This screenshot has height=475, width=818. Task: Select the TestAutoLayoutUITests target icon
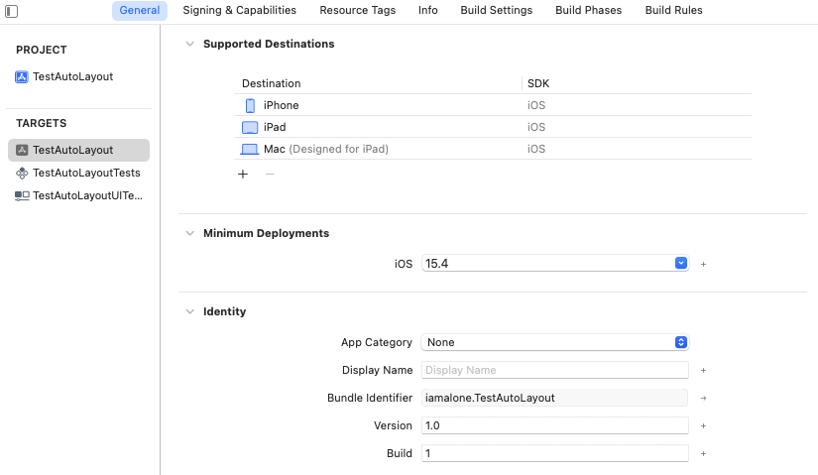(22, 195)
